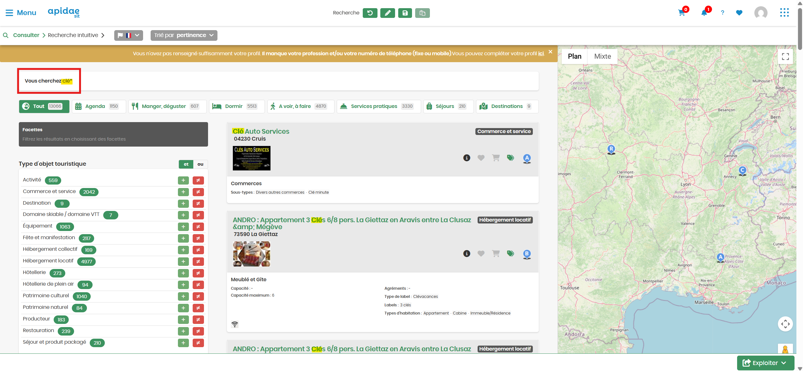
Task: Add Clé Auto Services to favorites
Action: click(481, 158)
